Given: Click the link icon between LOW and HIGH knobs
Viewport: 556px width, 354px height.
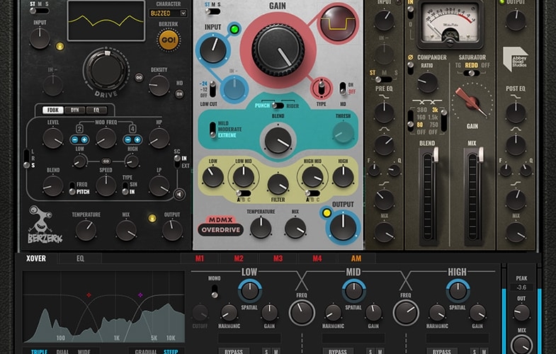Looking at the screenshot, I should point(106,161).
